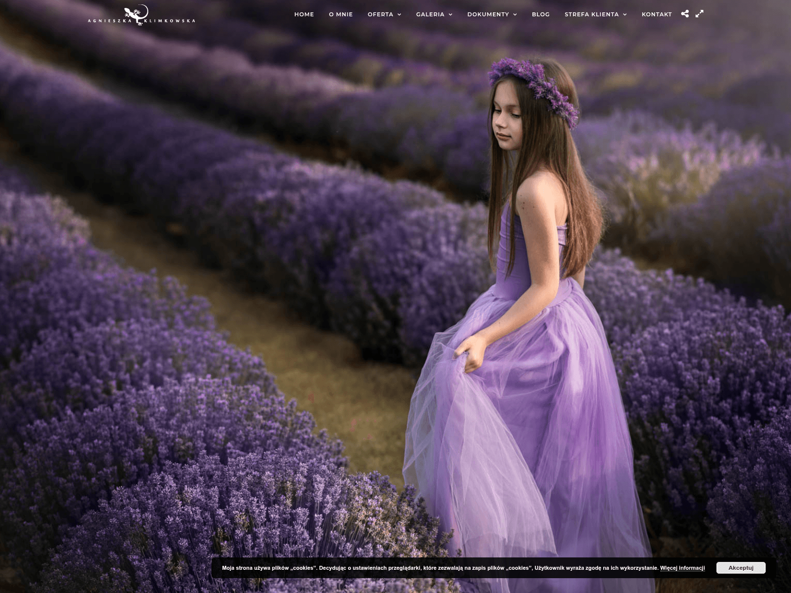Open the share icon in header

coord(685,14)
